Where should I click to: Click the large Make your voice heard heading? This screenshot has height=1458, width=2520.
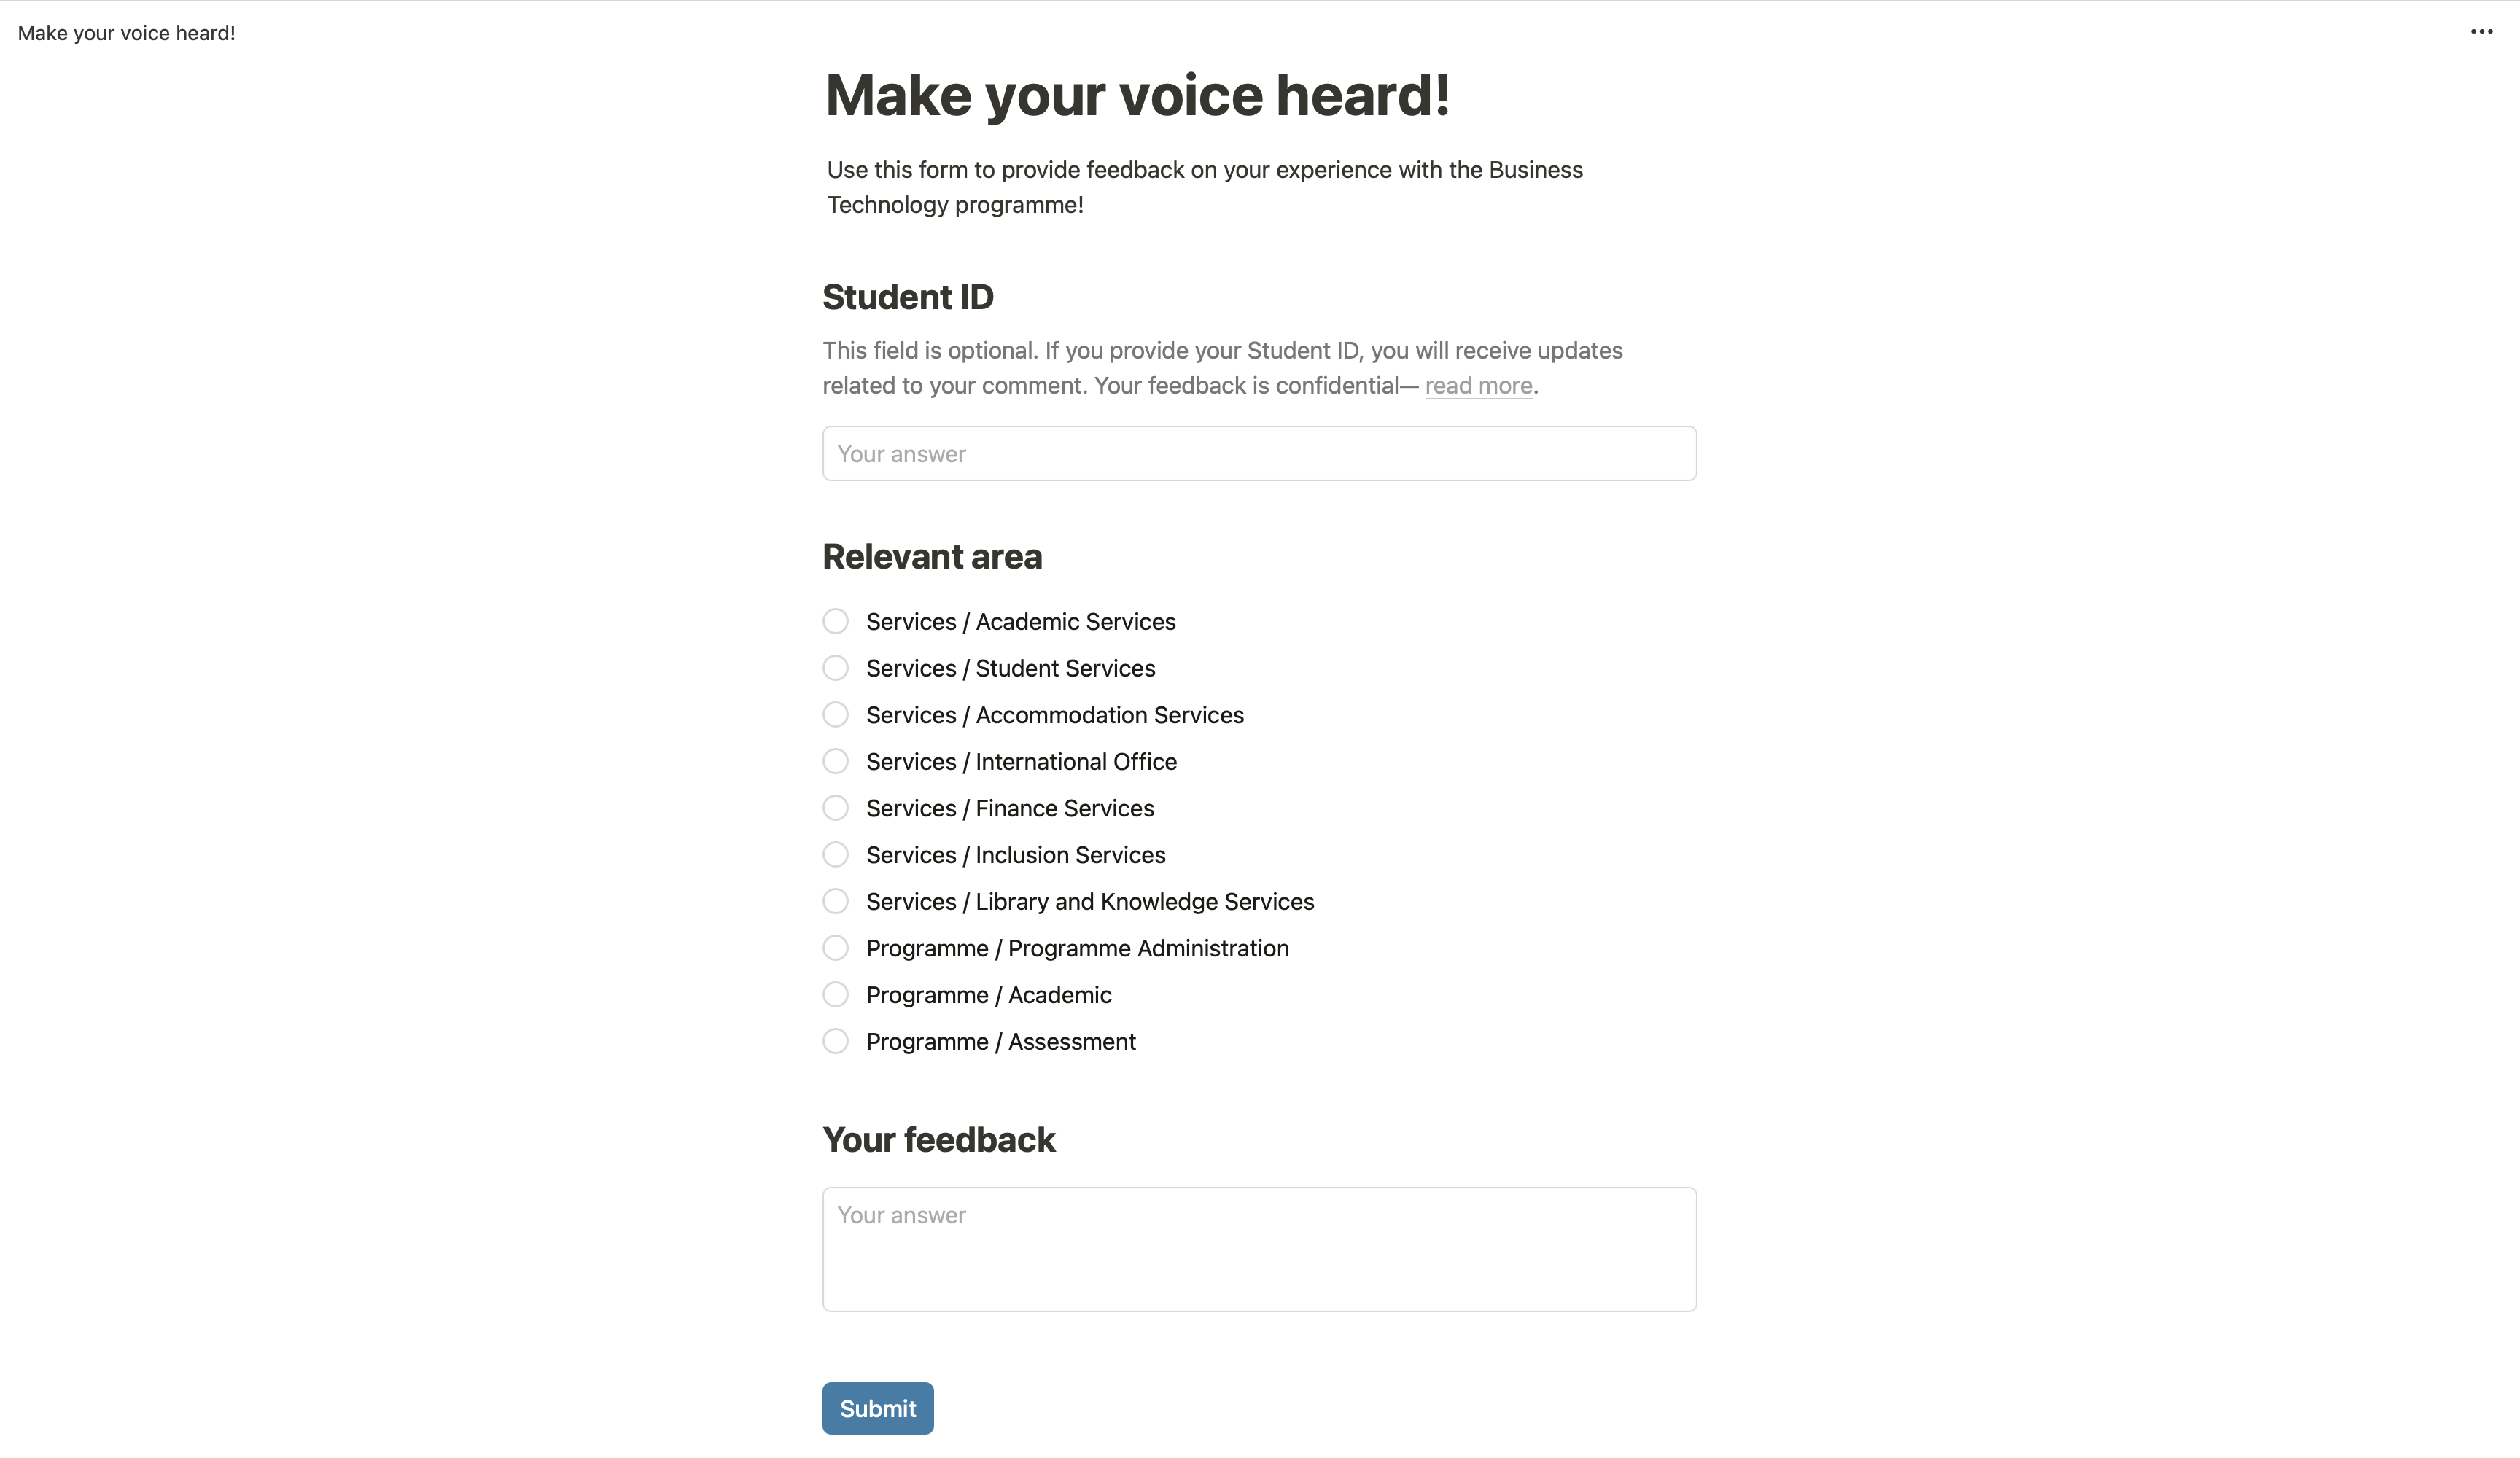(x=1137, y=96)
